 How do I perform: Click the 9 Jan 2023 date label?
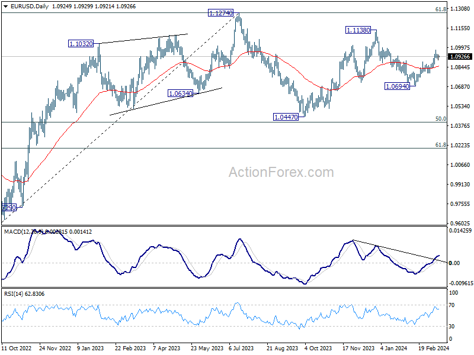click(x=91, y=348)
